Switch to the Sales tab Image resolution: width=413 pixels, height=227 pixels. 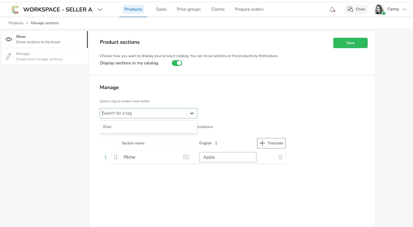click(x=161, y=9)
